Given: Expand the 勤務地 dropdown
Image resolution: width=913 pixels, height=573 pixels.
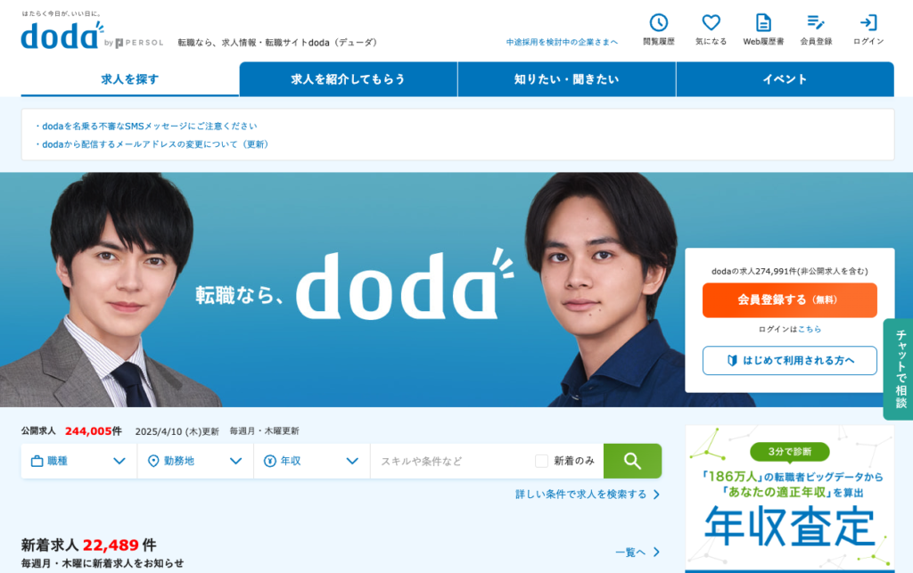Looking at the screenshot, I should tap(195, 461).
